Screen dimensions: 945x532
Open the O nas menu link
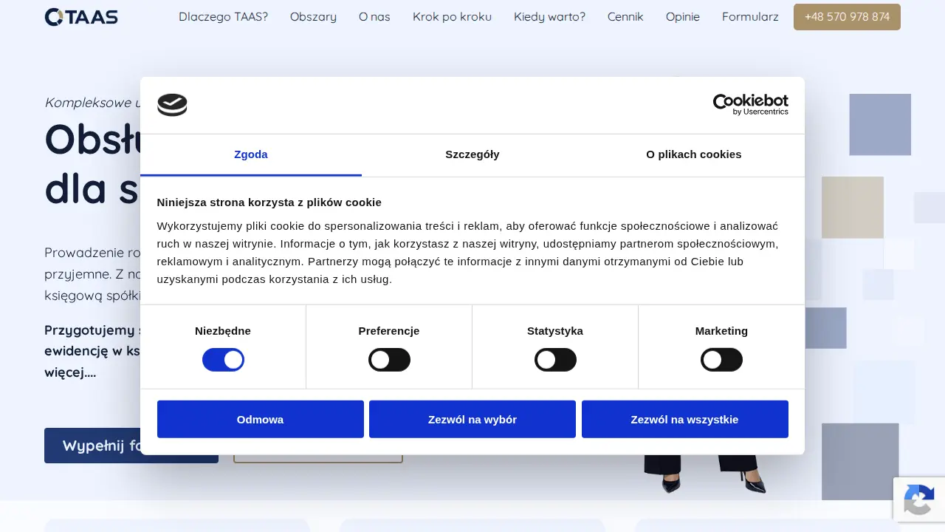374,17
